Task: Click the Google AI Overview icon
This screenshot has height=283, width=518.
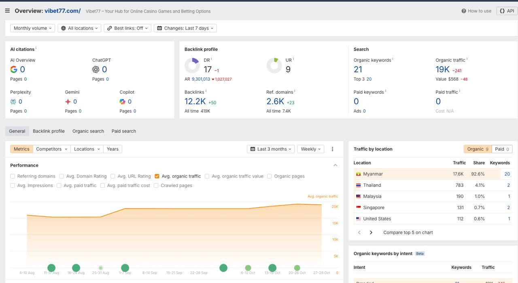Action: [x=14, y=69]
